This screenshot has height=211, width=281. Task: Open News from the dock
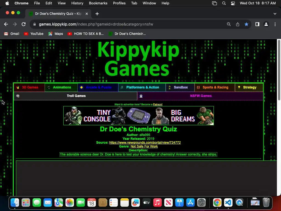tap(168, 203)
